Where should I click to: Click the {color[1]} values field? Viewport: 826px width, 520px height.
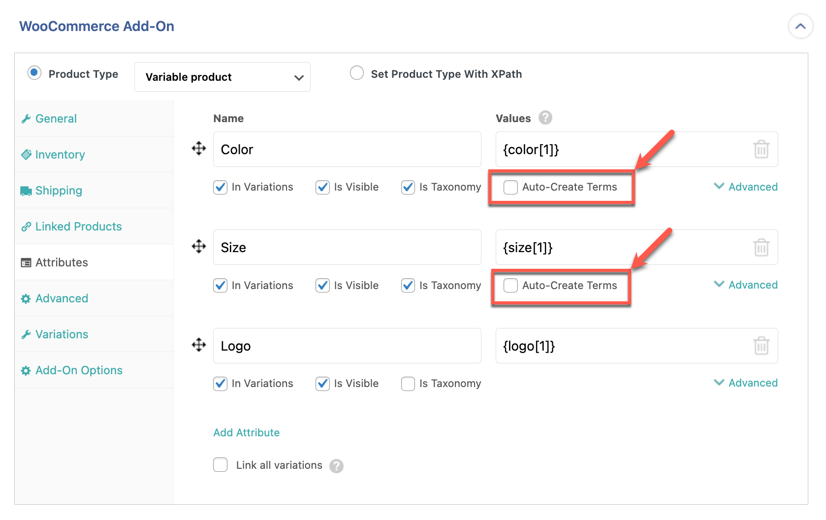pos(636,149)
